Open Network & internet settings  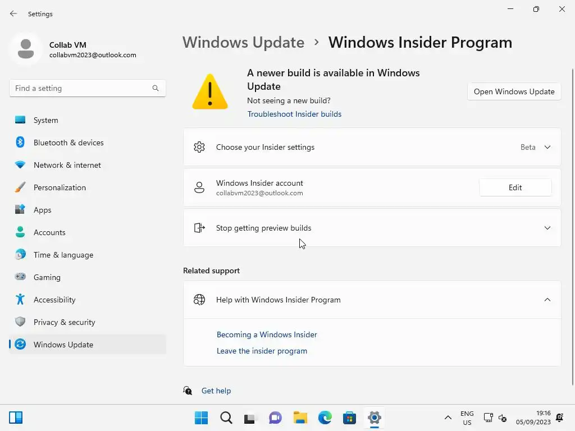coord(87,165)
